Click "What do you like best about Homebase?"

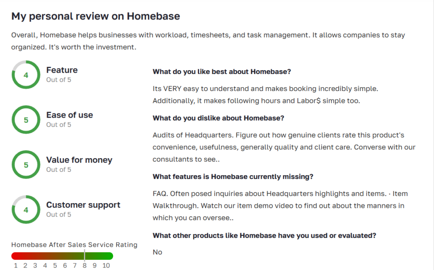[222, 72]
